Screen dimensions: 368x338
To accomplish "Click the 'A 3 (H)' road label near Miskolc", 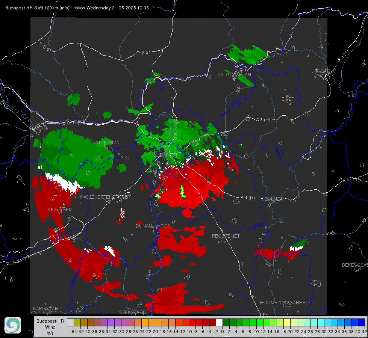I will pyautogui.click(x=343, y=56).
